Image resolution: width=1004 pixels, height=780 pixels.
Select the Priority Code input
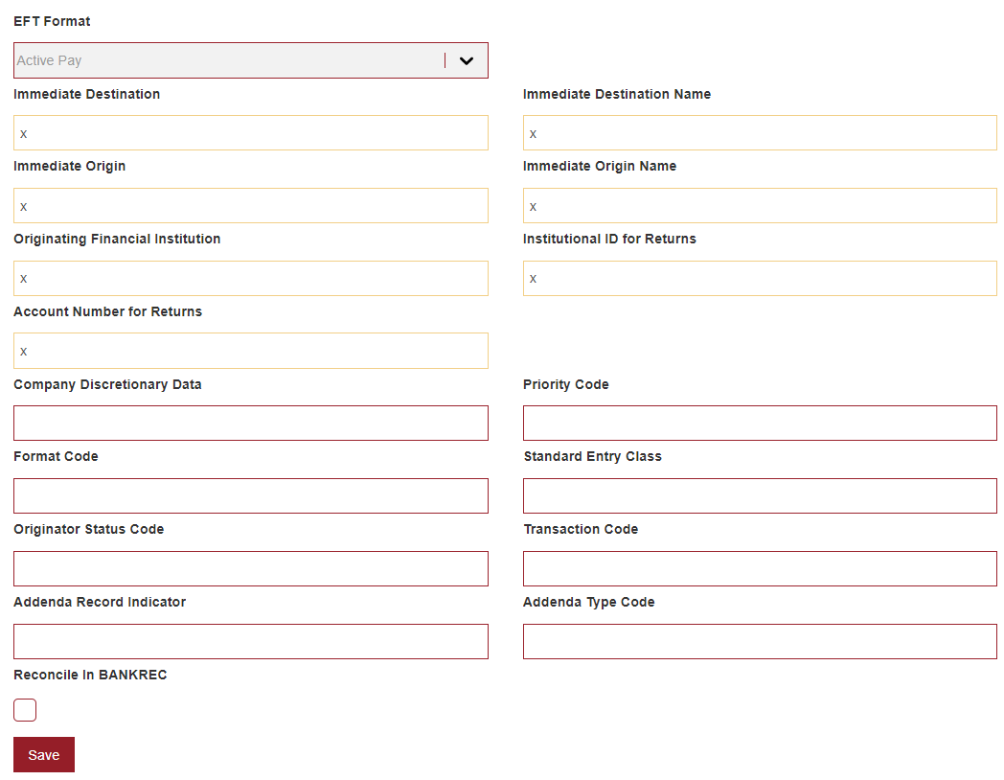point(760,424)
